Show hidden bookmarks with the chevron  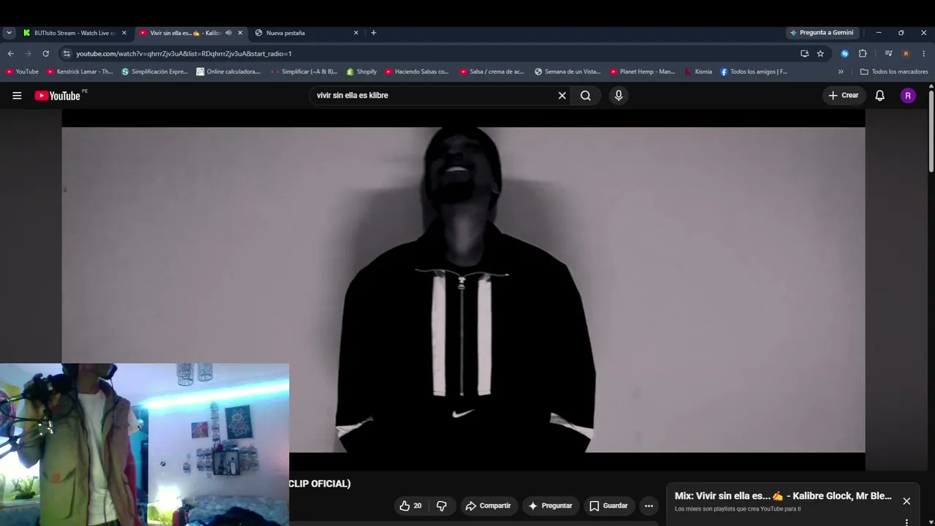point(841,72)
